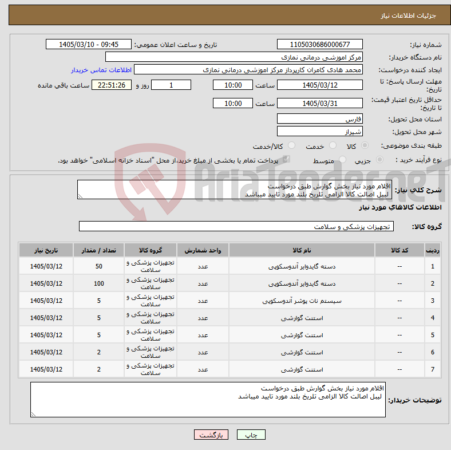
Task: Click the delivery city field شیراز
Action: coord(320,131)
